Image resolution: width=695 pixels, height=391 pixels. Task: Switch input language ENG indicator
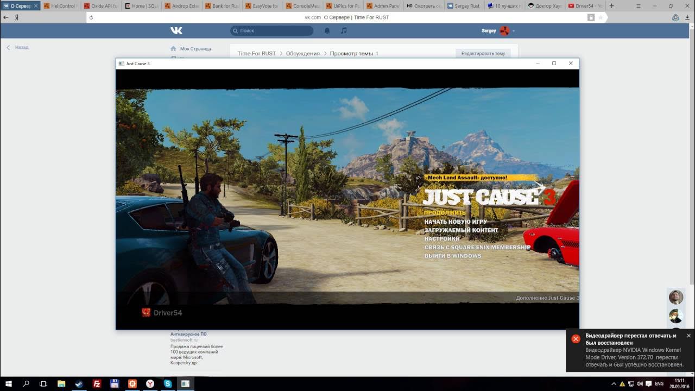[659, 384]
